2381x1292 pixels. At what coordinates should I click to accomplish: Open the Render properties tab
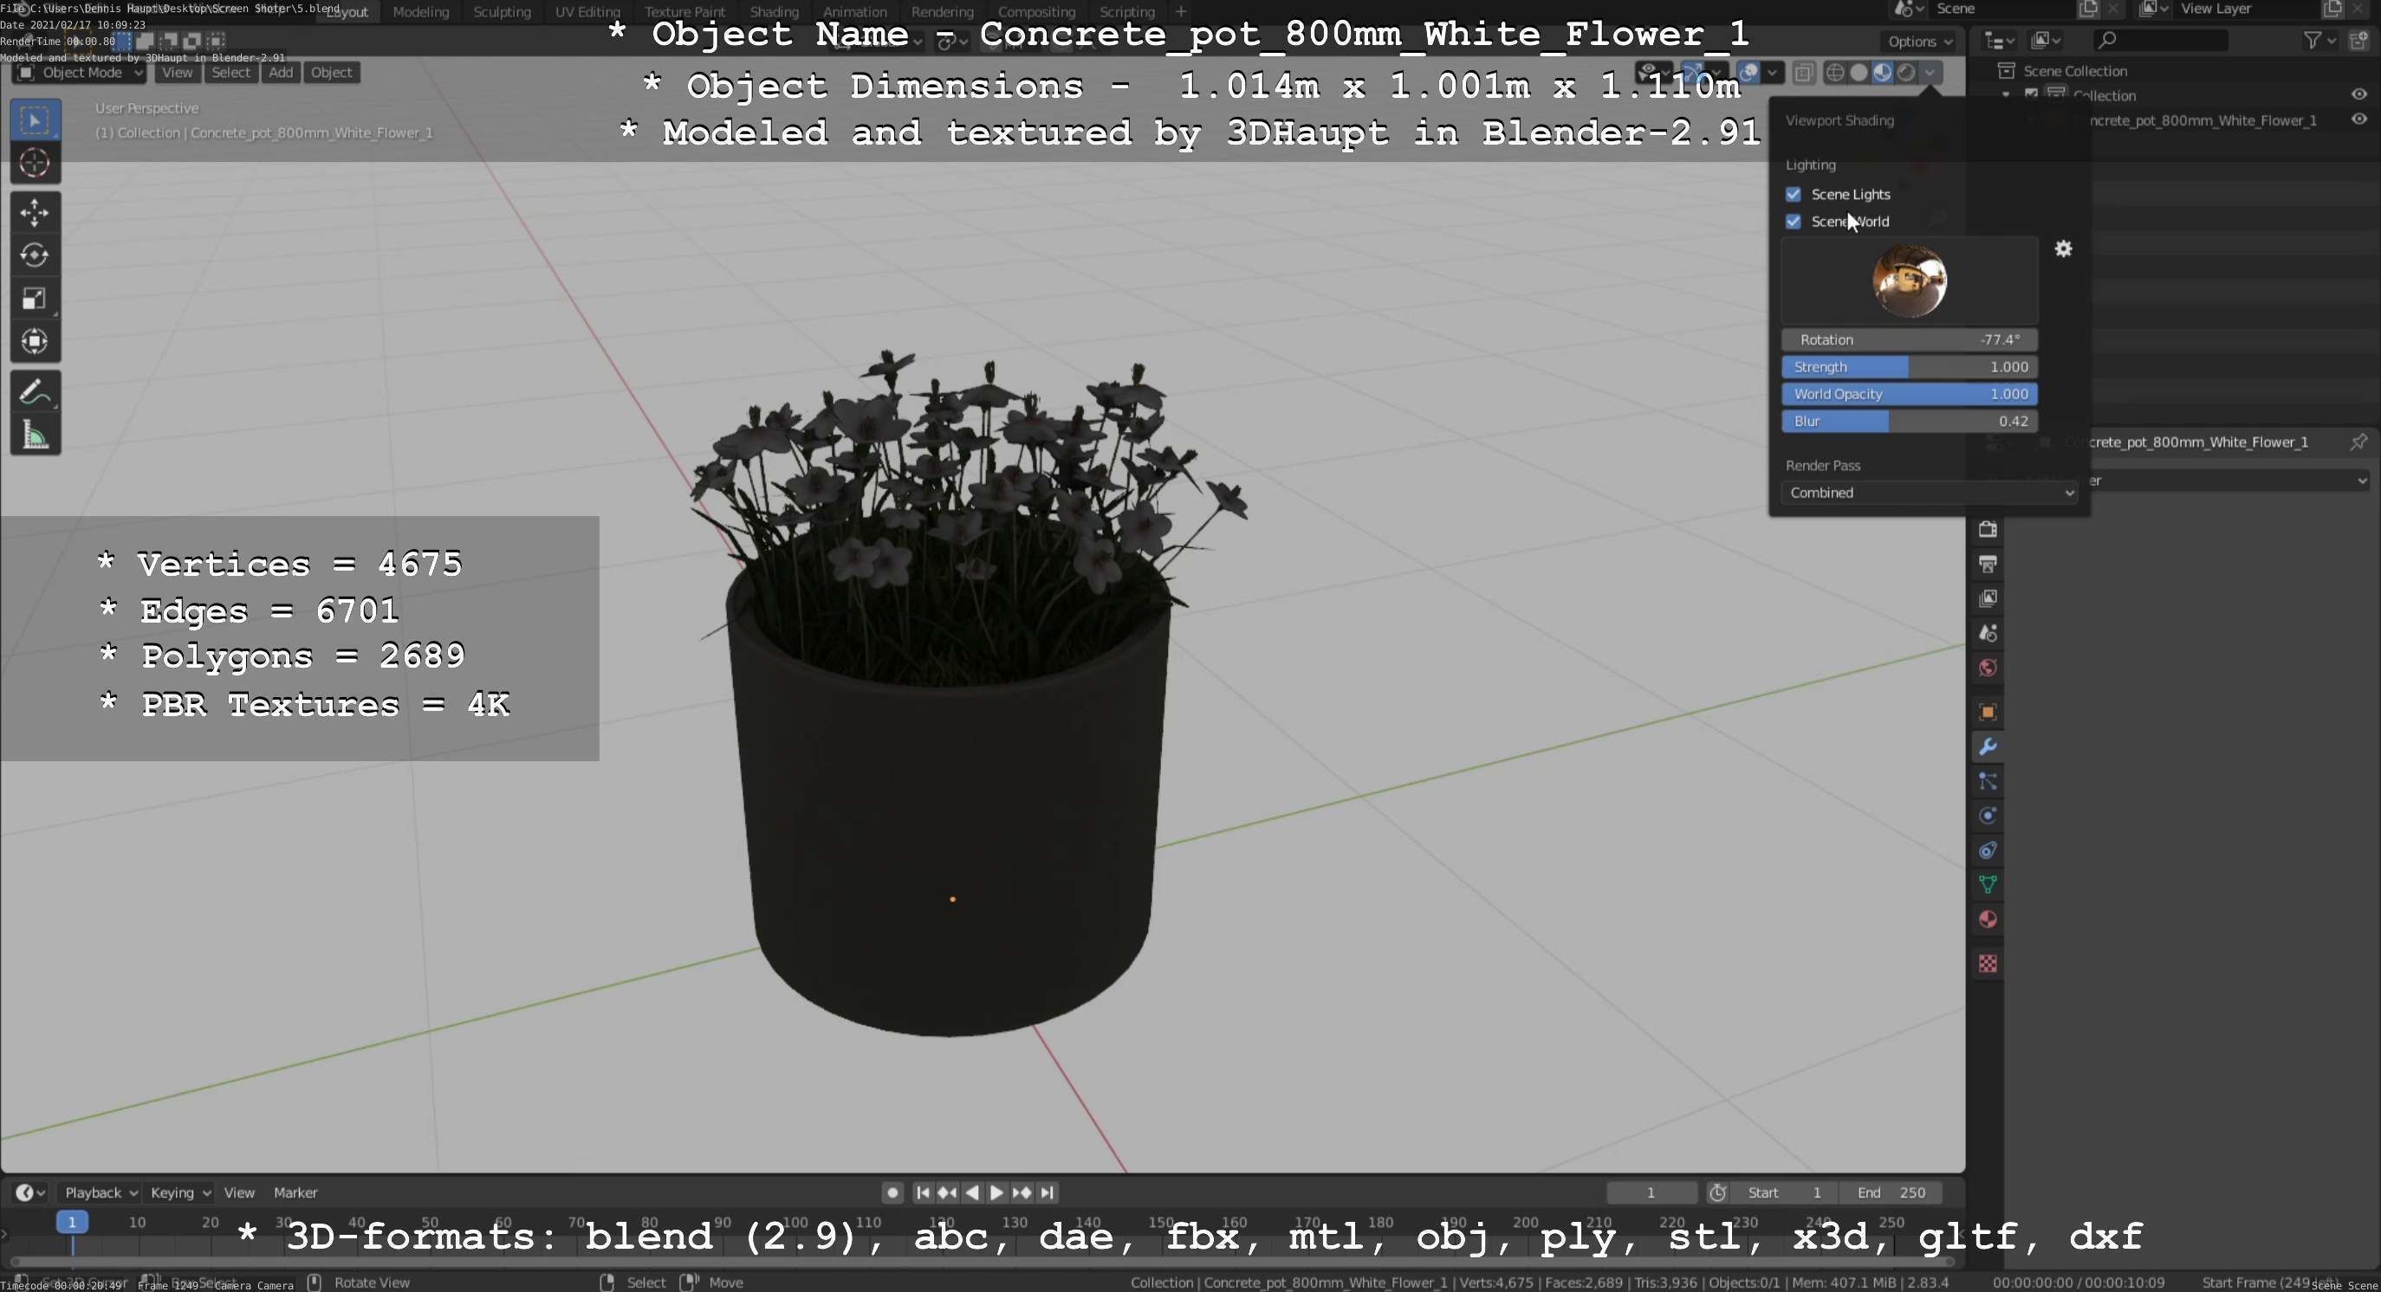(1988, 529)
